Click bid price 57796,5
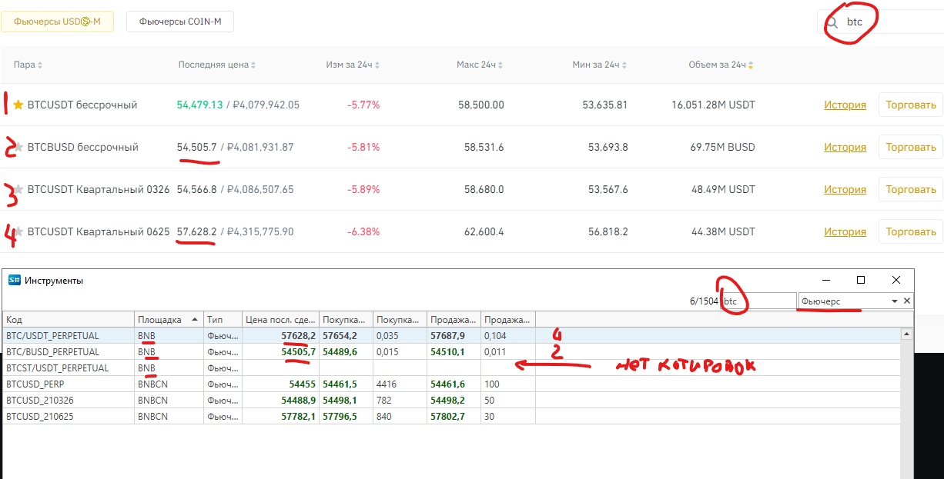The width and height of the screenshot is (944, 479). click(x=340, y=417)
